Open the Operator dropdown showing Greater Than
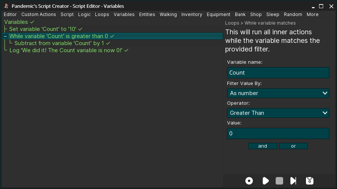The image size is (337, 189). 278,113
